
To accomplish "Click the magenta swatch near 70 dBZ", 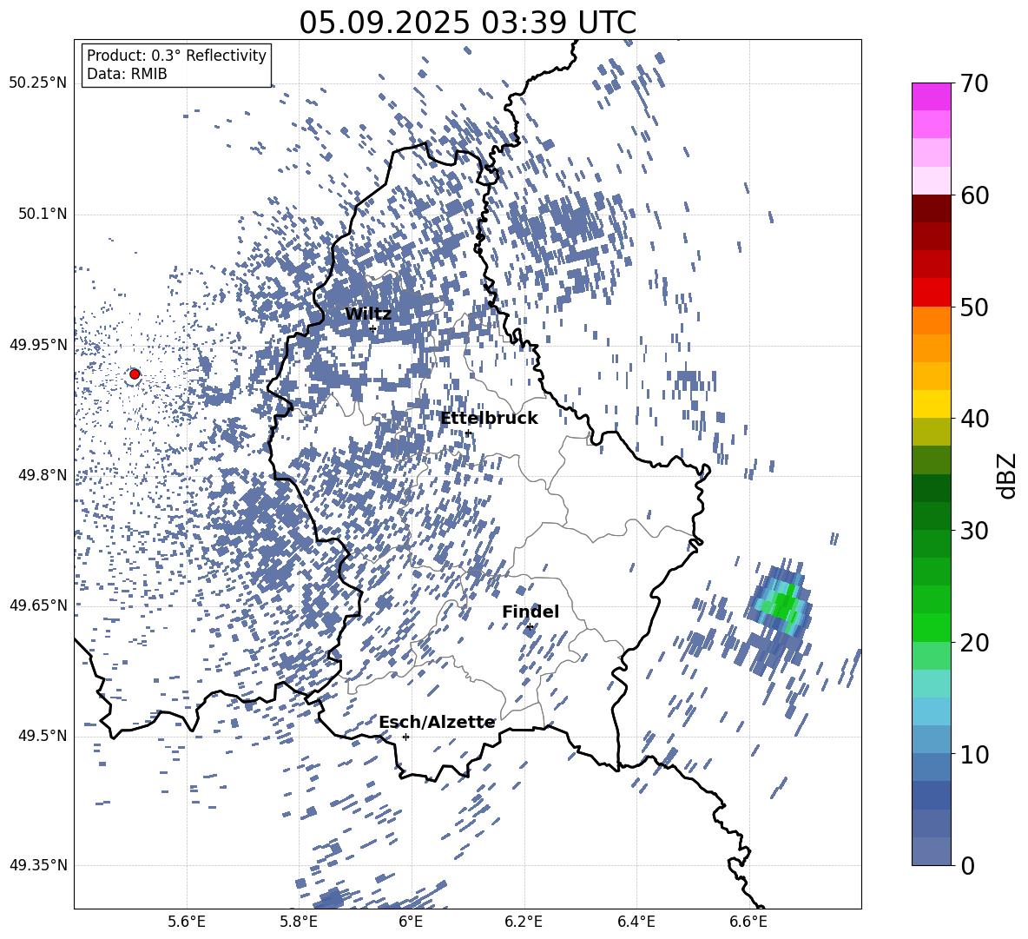I will (932, 96).
